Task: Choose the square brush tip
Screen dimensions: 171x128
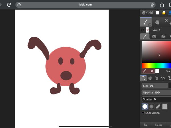Action: tap(164, 106)
